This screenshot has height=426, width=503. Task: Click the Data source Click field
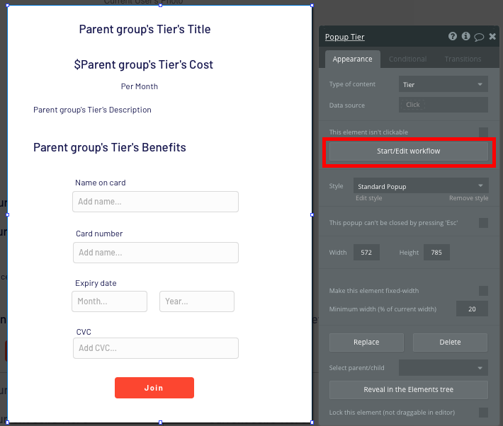[443, 105]
